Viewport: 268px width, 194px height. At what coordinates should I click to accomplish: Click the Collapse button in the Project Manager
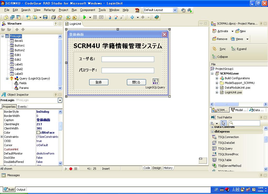220,57
